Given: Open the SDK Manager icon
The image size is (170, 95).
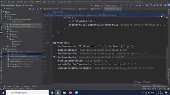Looking at the screenshot, I should [x=161, y=5].
